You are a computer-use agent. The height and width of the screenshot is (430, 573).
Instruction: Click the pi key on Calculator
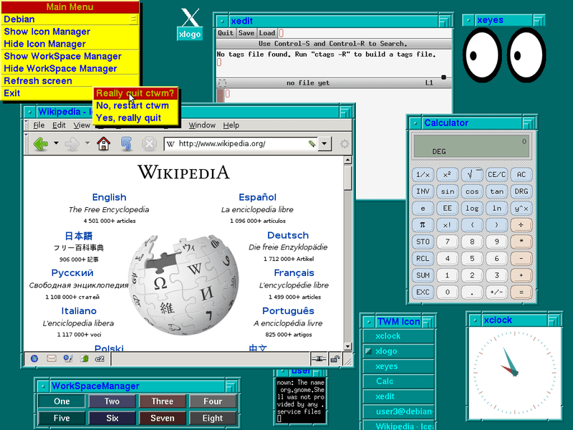click(x=423, y=225)
